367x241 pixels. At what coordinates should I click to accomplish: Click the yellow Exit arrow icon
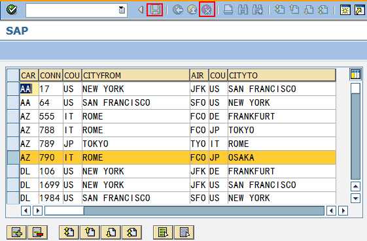point(192,10)
